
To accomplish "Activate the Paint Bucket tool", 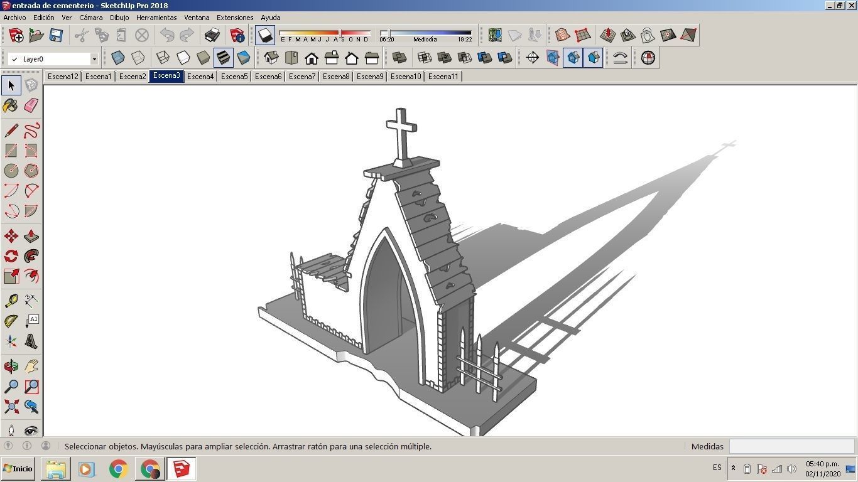I will [11, 105].
